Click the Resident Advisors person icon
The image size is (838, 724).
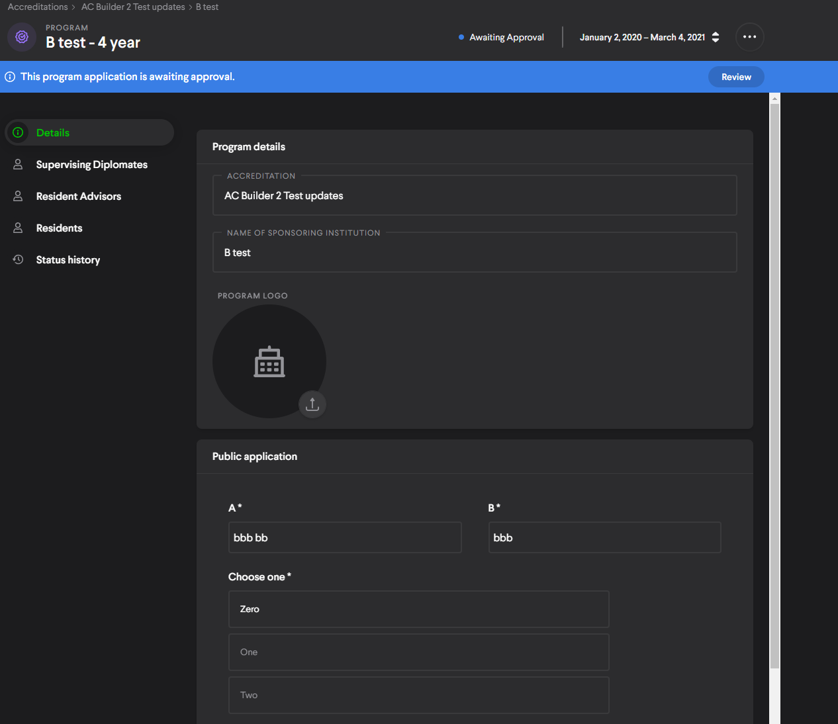pos(19,196)
